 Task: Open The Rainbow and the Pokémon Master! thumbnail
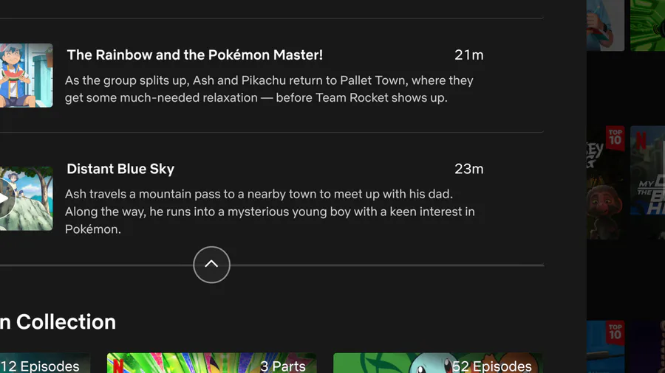[x=27, y=75]
